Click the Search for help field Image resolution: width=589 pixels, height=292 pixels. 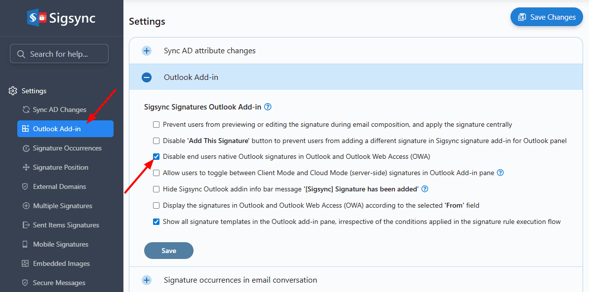pyautogui.click(x=59, y=54)
